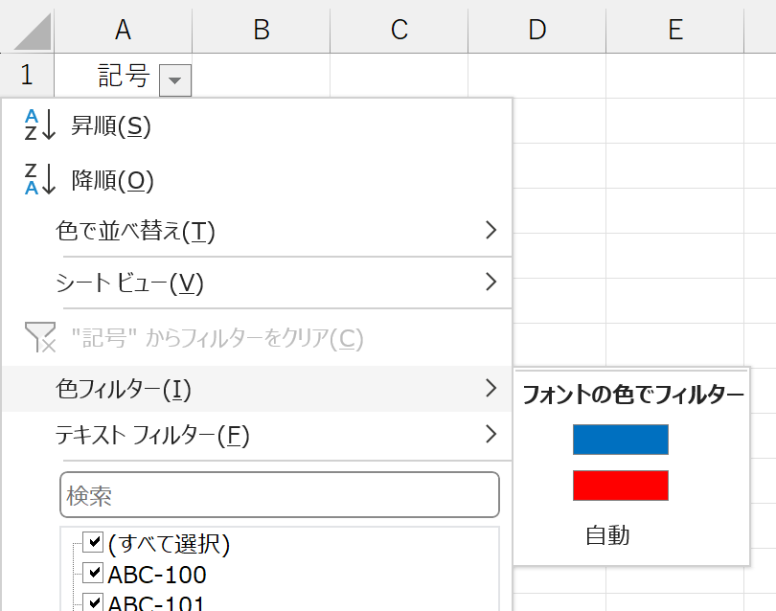776x611 pixels.
Task: Filter by the red font color swatch
Action: (621, 486)
